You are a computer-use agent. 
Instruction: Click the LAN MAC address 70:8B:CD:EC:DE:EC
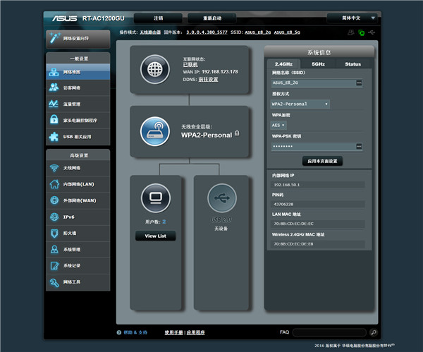[293, 224]
